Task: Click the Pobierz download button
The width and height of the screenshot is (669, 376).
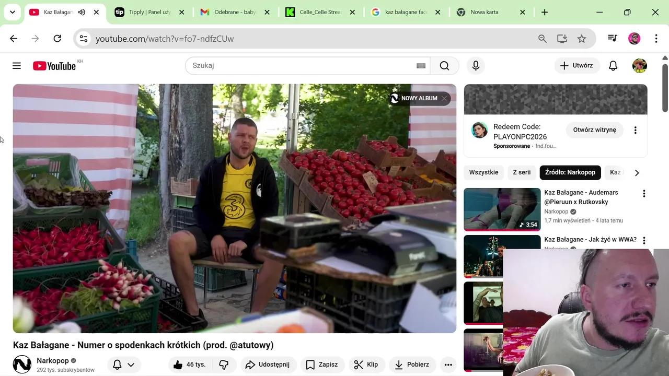Action: (412, 365)
